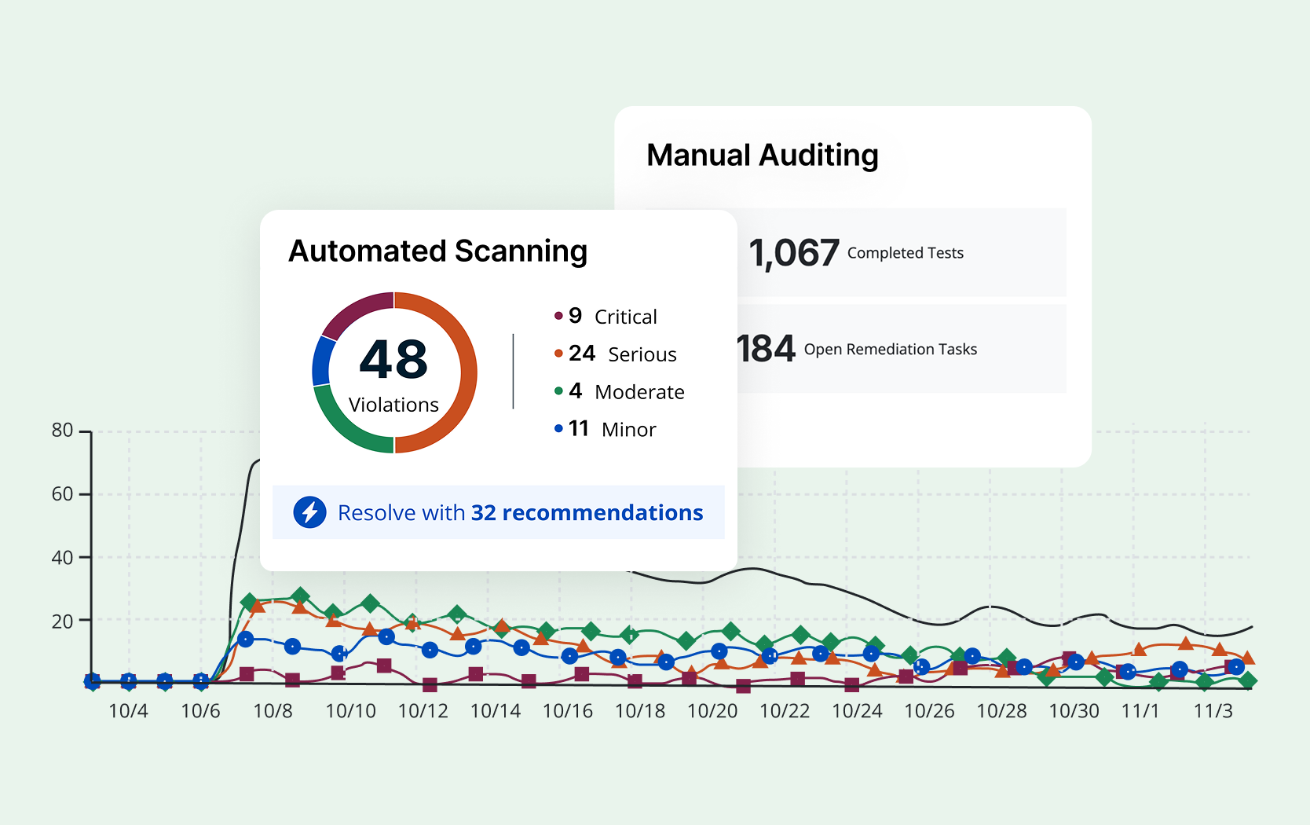Click the blue dot beside Minor
The height and width of the screenshot is (825, 1310).
coord(558,429)
